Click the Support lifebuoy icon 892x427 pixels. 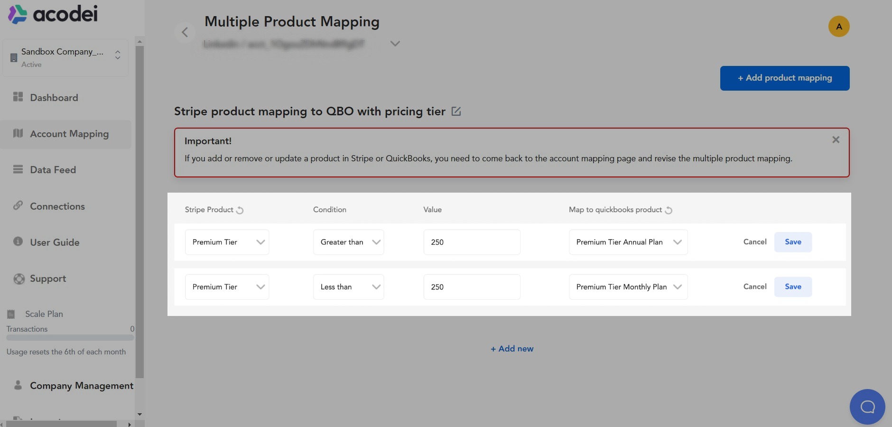tap(19, 279)
